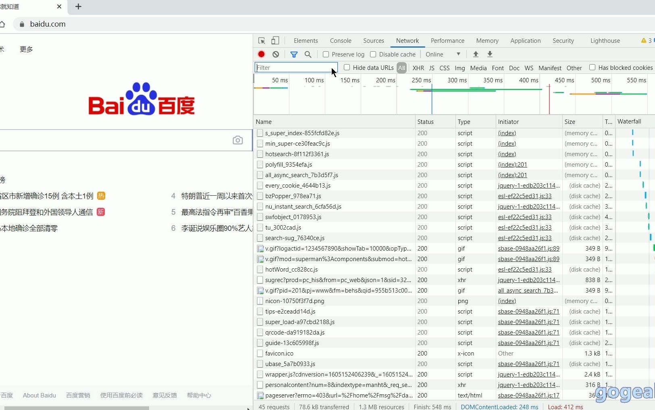Sort requests by Size column header
655x410 pixels.
582,122
